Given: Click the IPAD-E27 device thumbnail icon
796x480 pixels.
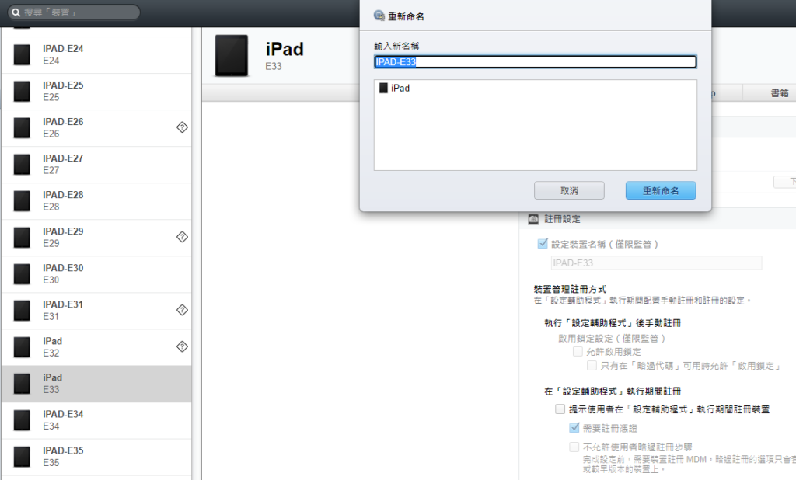Looking at the screenshot, I should tap(21, 165).
